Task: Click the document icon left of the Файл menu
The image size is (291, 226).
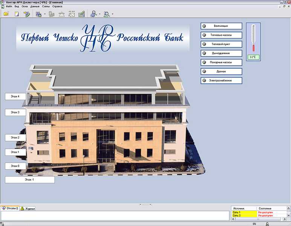Action: tap(2, 6)
